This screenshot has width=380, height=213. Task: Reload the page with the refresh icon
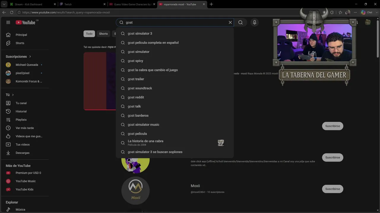tap(12, 12)
